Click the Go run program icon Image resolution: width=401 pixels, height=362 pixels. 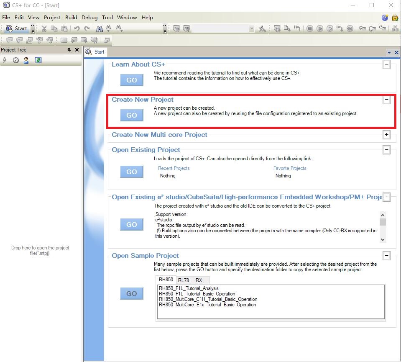[320, 28]
